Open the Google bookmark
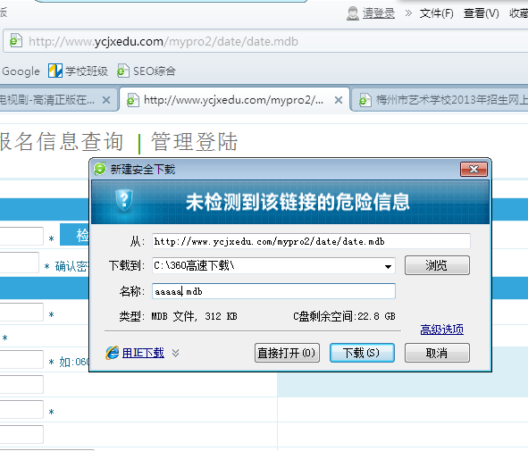 (21, 71)
